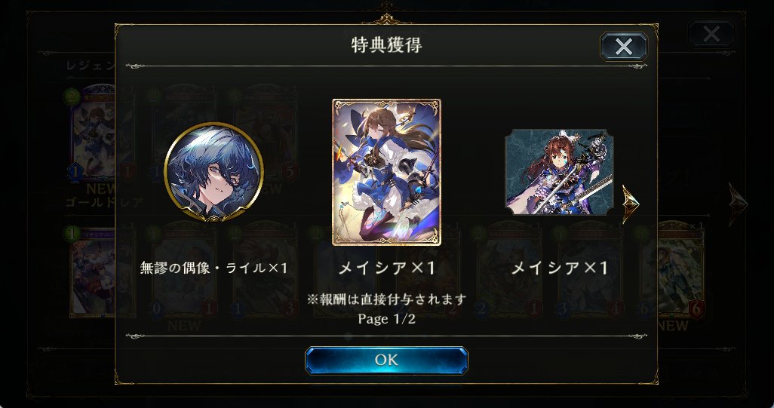Viewport: 774px width, 408px height.
Task: Select the メイシア card sleeve image
Action: [x=559, y=172]
